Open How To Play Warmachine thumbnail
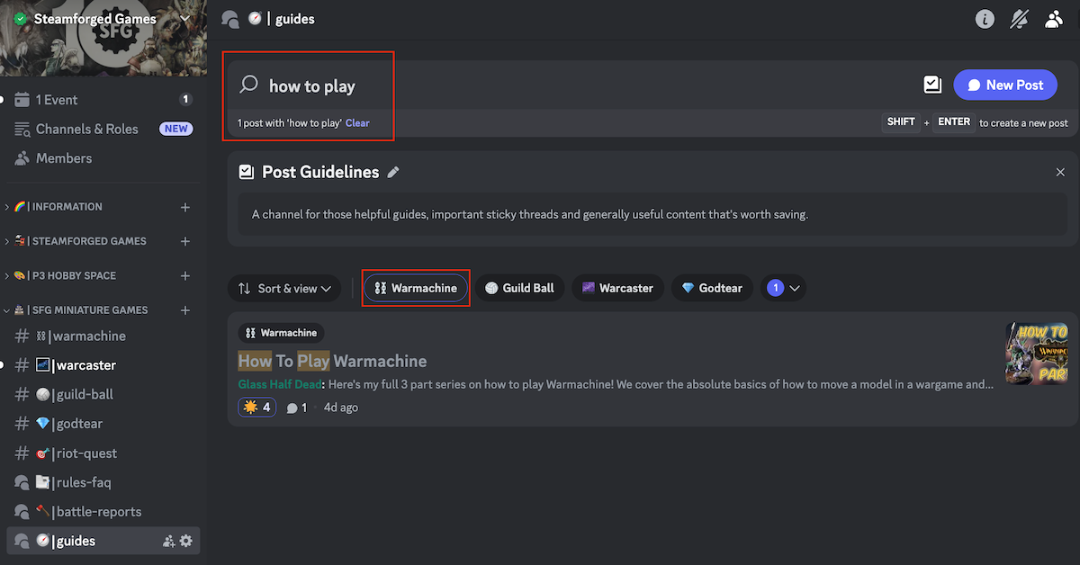This screenshot has height=565, width=1080. [x=1036, y=354]
